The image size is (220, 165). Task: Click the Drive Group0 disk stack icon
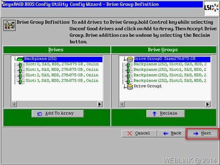130,59
